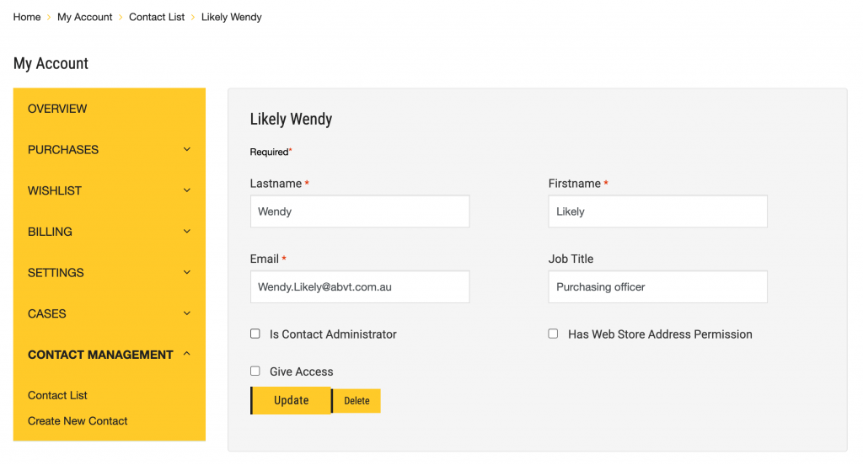This screenshot has height=465, width=863.
Task: Click inside the Lastname field
Action: (360, 211)
